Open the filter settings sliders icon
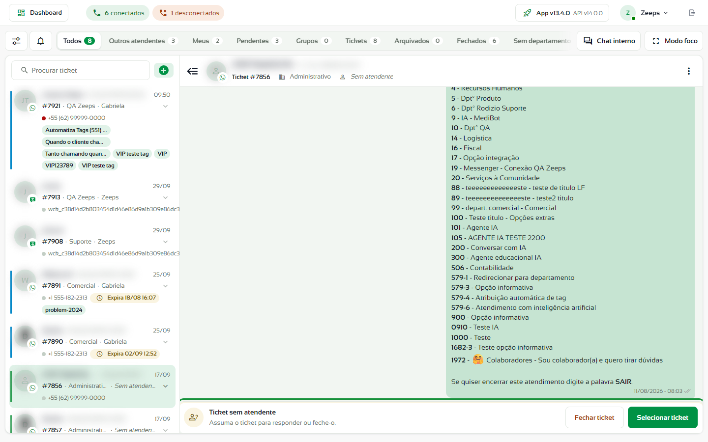The image size is (708, 442). 16,41
